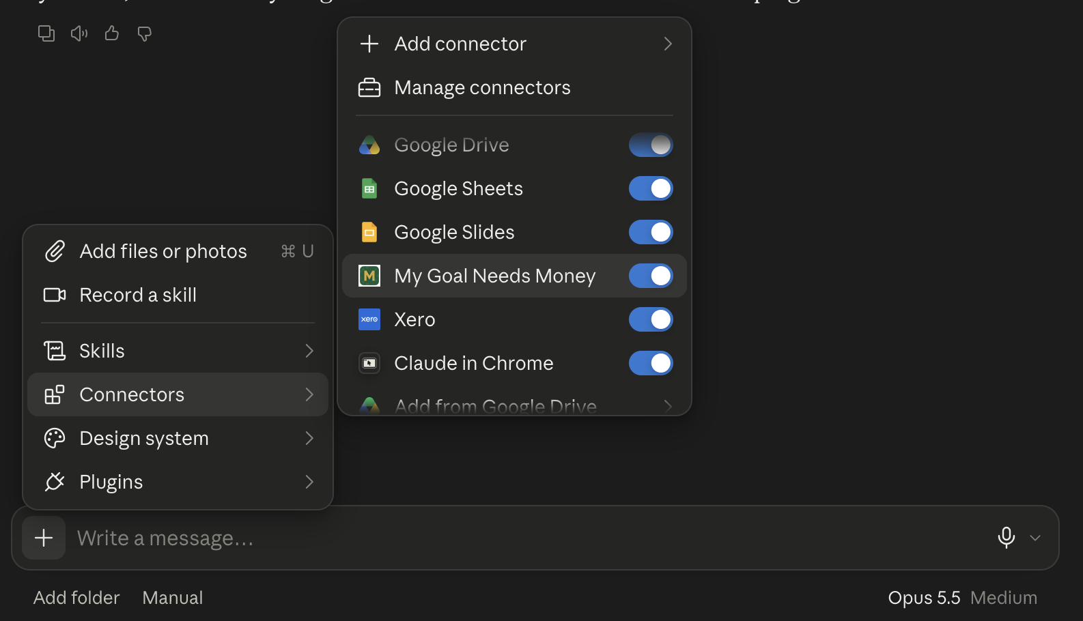Select Add files or photos
1083x621 pixels.
point(178,251)
